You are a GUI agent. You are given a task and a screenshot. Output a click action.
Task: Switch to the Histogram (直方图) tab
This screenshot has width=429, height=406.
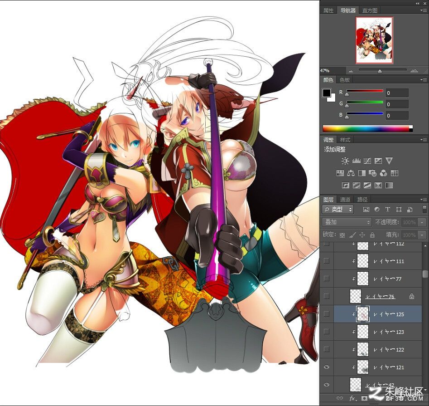click(x=370, y=10)
